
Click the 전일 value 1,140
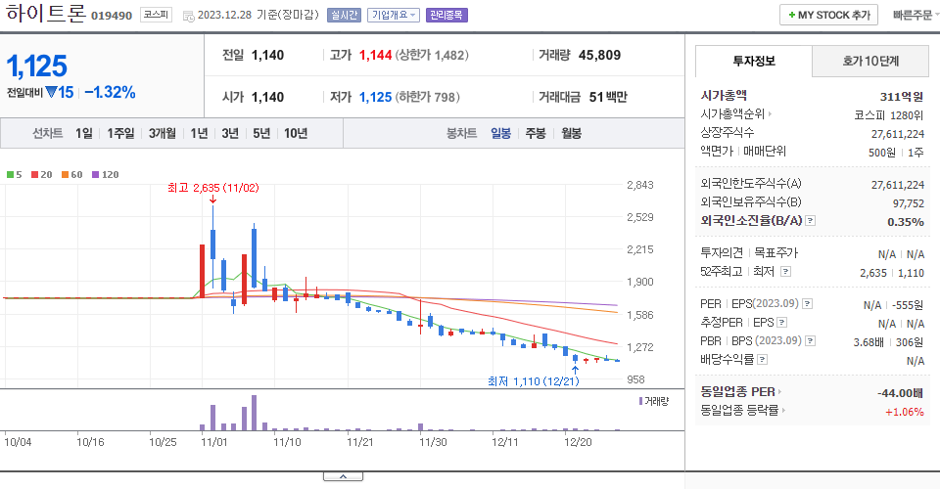(x=267, y=55)
